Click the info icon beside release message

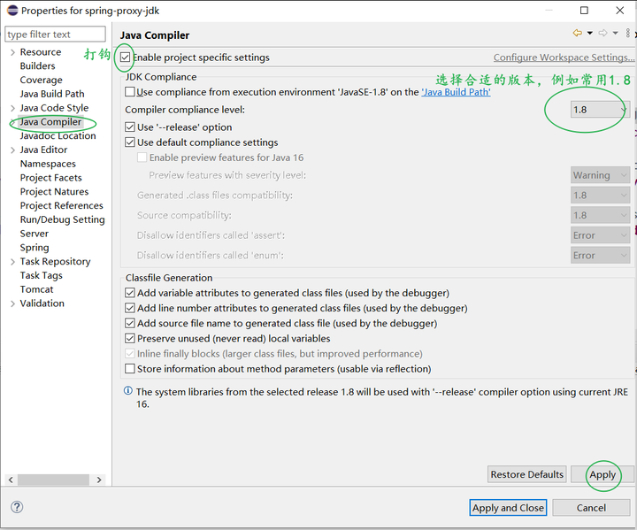(x=128, y=391)
